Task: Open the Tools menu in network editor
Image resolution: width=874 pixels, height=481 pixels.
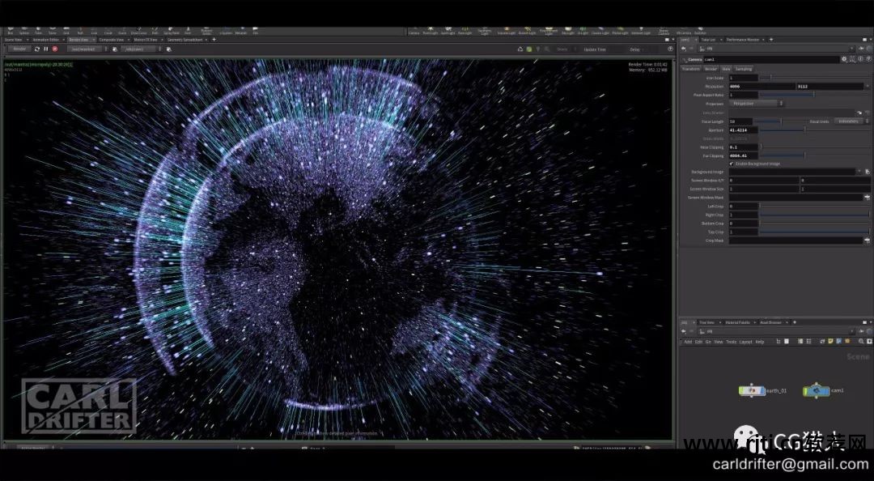Action: click(731, 342)
